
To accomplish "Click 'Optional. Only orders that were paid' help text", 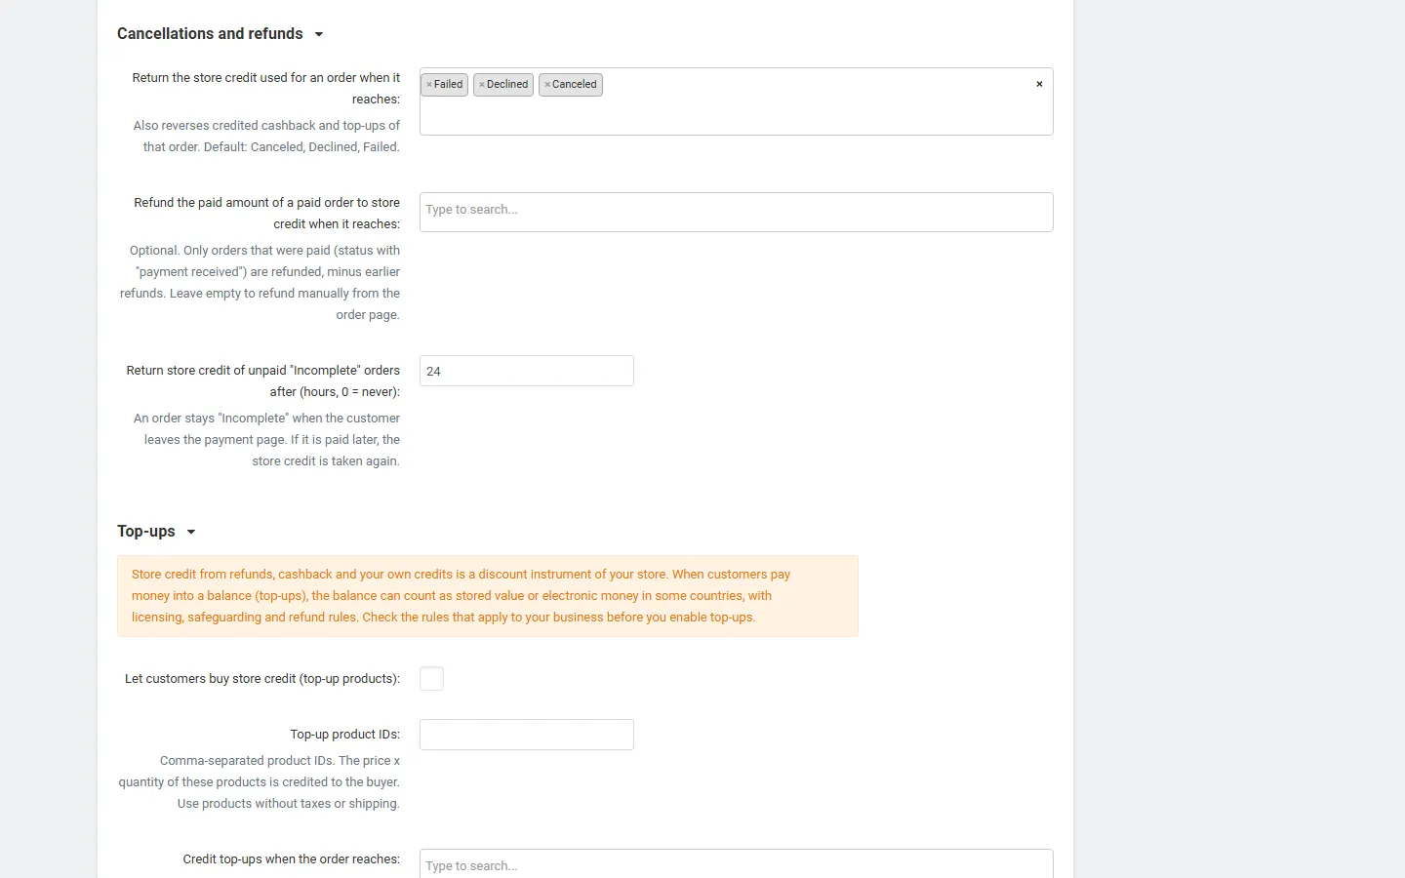I will 260,283.
